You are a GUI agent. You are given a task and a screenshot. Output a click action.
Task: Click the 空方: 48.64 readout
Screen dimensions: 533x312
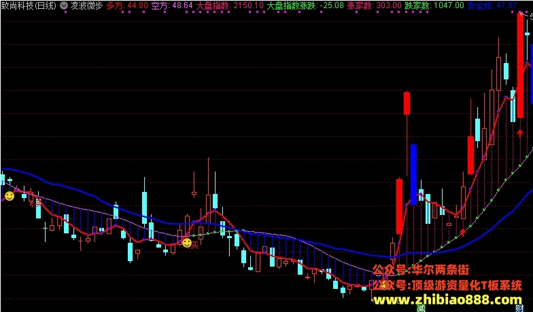(172, 5)
